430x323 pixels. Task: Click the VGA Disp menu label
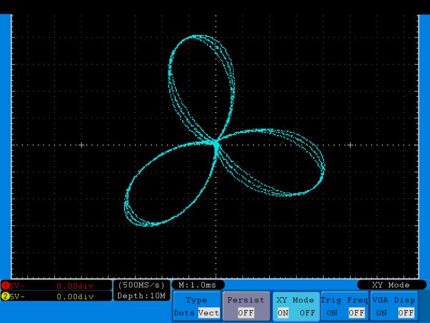coord(394,300)
